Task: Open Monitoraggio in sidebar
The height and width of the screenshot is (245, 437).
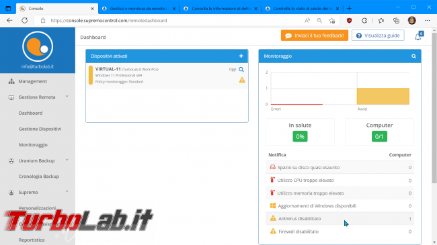Action: pos(33,145)
